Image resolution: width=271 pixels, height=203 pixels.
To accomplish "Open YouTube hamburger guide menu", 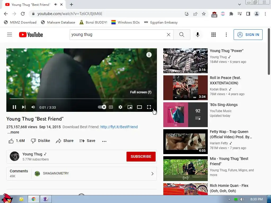I will (10, 35).
